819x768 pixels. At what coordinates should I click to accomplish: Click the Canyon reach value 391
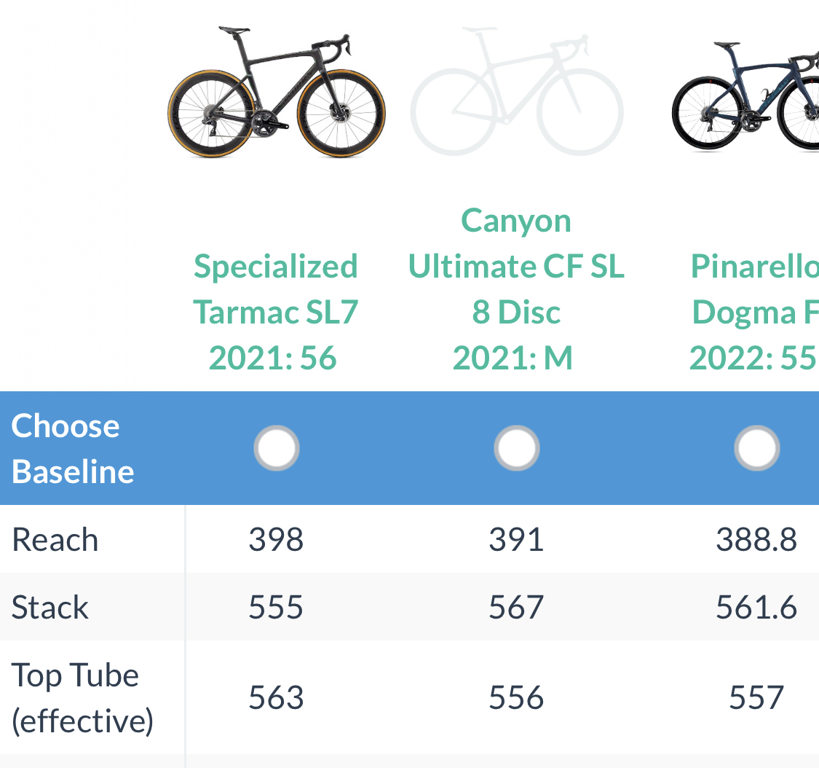click(x=516, y=540)
